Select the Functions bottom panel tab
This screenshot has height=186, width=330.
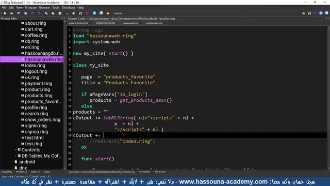(21, 172)
